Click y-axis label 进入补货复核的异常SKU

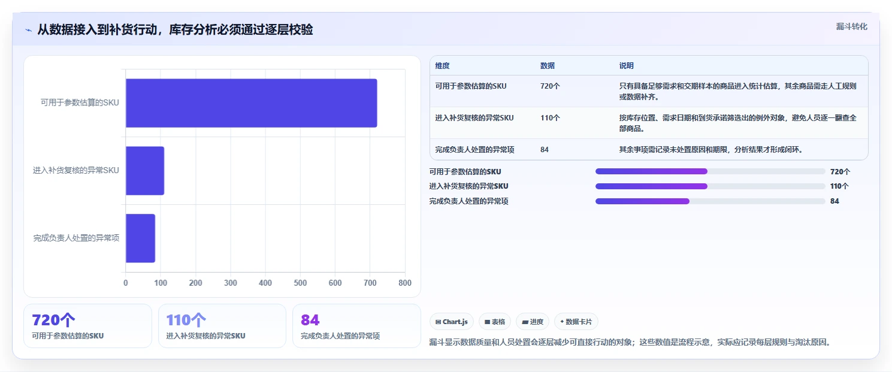pos(76,170)
